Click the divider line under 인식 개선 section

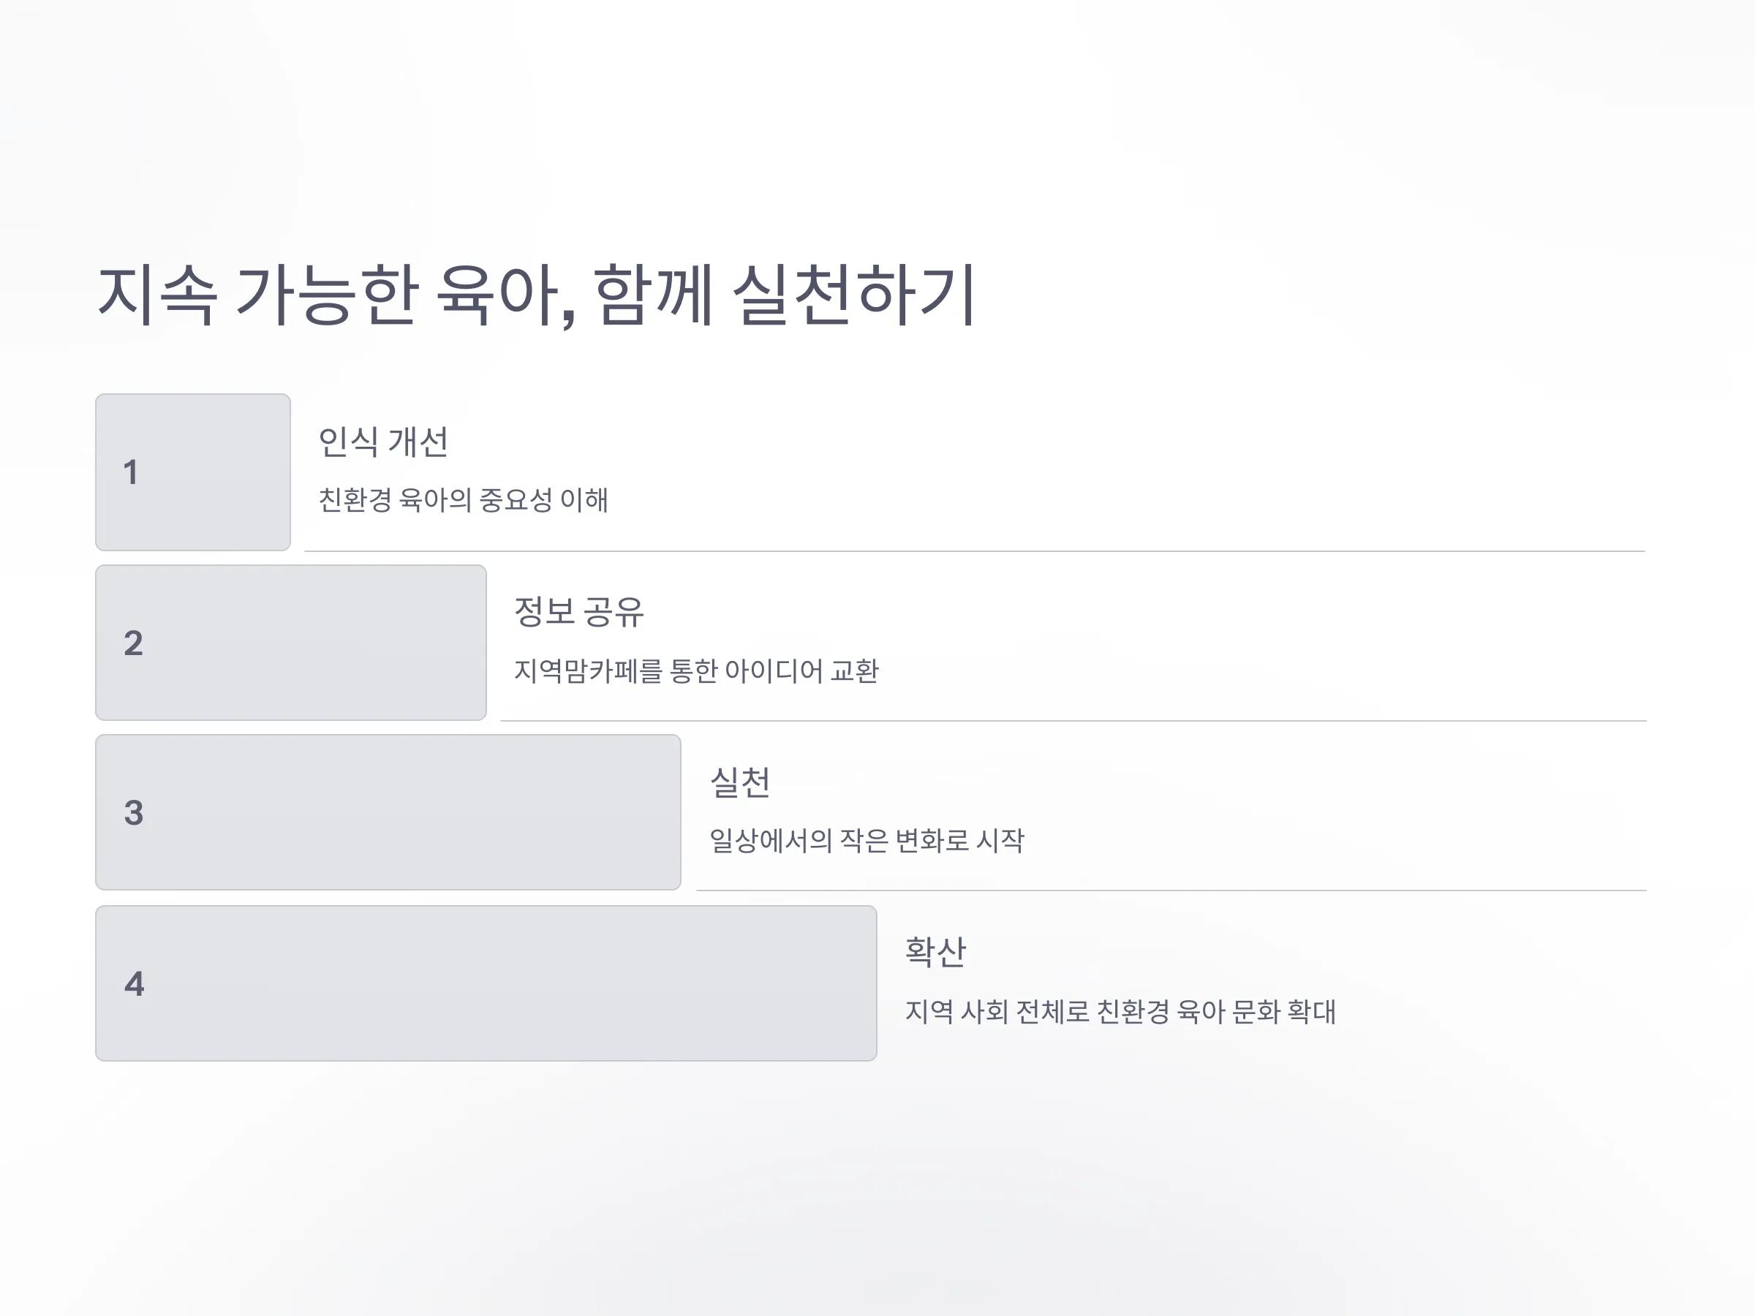(x=975, y=551)
